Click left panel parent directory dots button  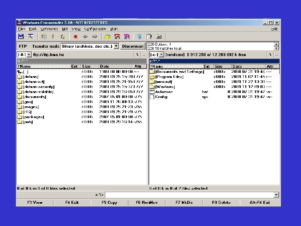(144, 54)
